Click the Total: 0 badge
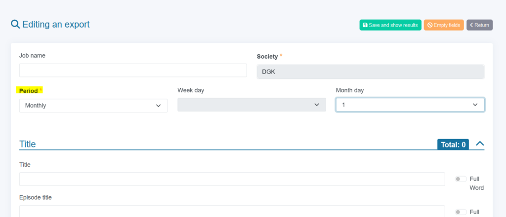Screen dimensions: 506x217 tap(453, 145)
